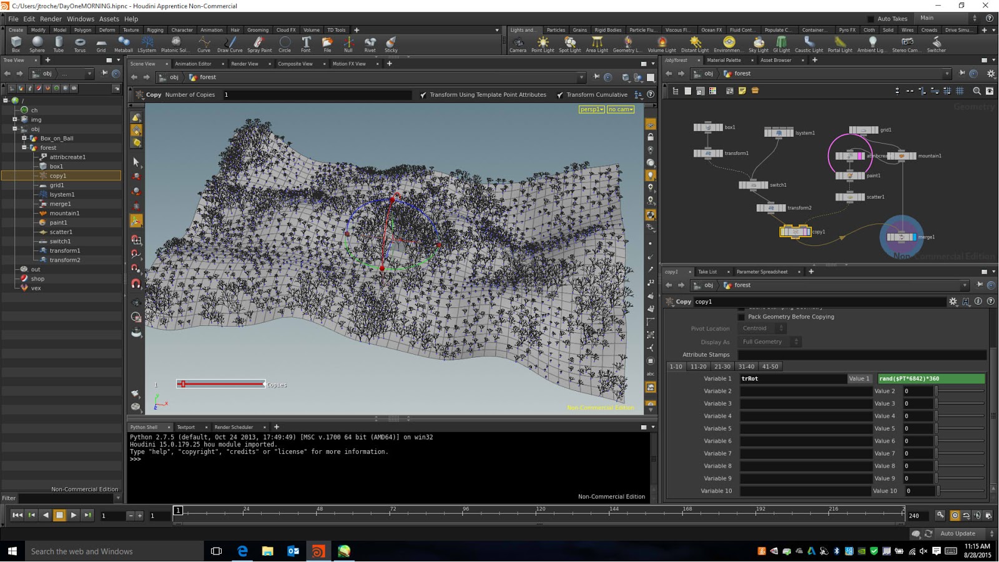
Task: Enable Pack Geometry Before Copying
Action: [741, 317]
